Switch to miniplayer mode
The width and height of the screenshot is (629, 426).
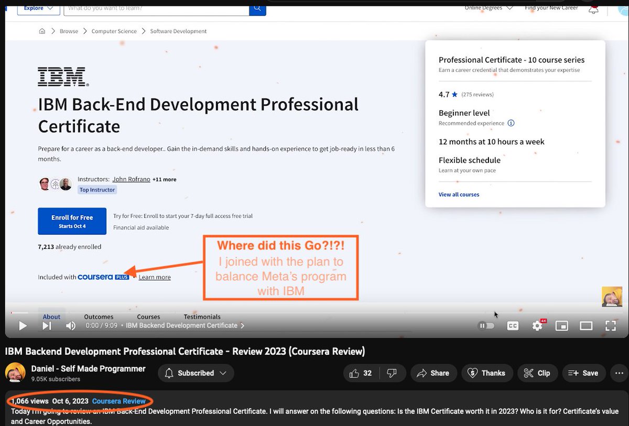tap(561, 326)
